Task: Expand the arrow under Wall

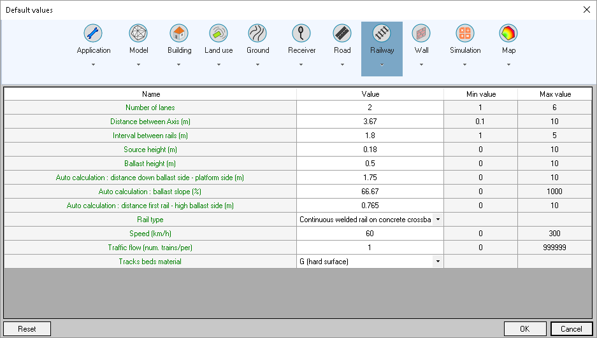Action: click(422, 65)
